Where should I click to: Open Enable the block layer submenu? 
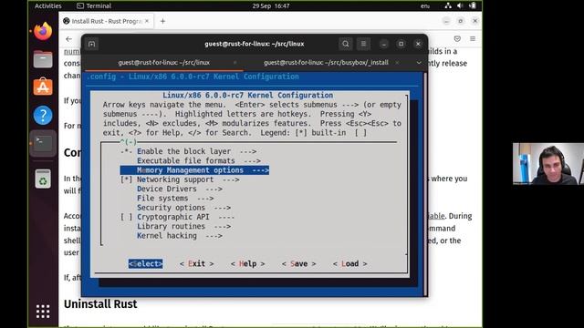tap(196, 152)
